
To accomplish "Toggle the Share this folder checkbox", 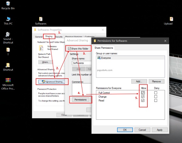I will (x=70, y=48).
